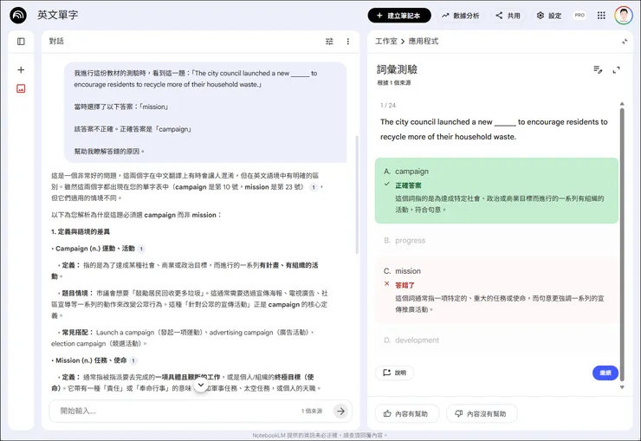Select answer A. campaign
Image resolution: width=641 pixels, height=441 pixels.
coord(496,191)
